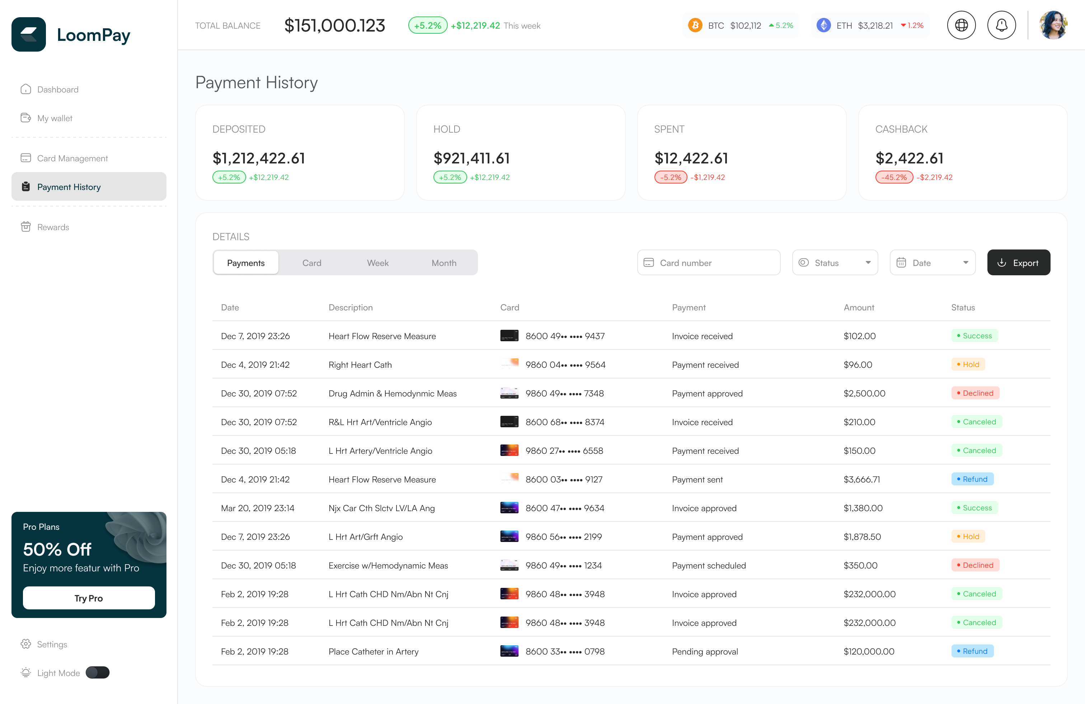
Task: Open Card Management in sidebar
Action: tap(72, 158)
